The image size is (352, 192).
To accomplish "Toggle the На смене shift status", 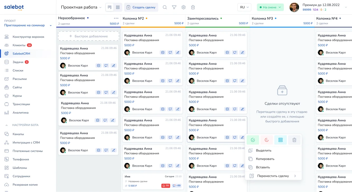I will (x=270, y=7).
